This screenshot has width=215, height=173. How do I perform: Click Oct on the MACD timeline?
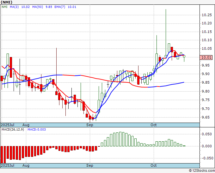(x=153, y=165)
